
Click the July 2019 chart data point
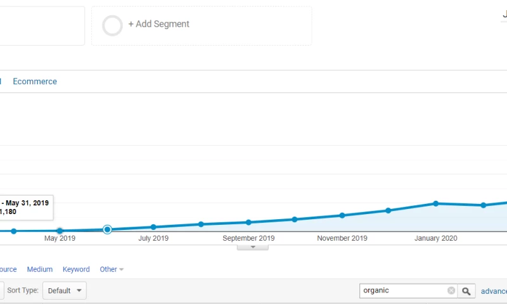(153, 227)
